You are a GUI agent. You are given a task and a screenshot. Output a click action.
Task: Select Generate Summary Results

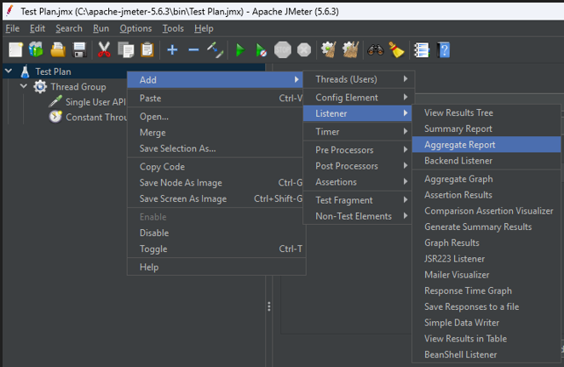[486, 227]
